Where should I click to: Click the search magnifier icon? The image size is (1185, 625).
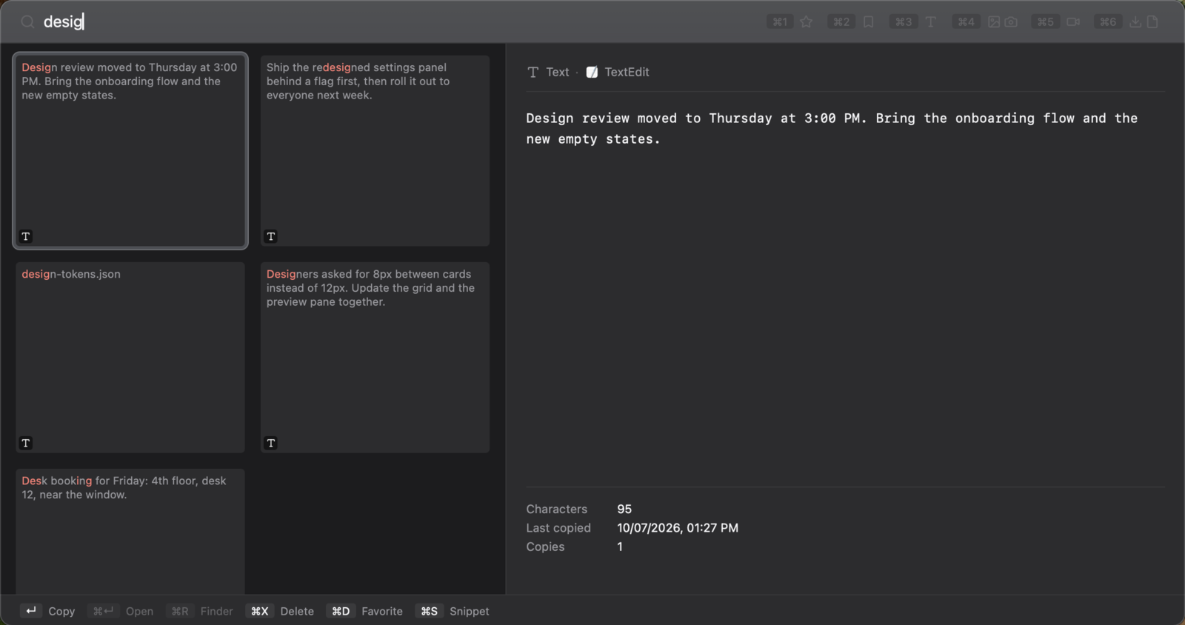tap(27, 22)
